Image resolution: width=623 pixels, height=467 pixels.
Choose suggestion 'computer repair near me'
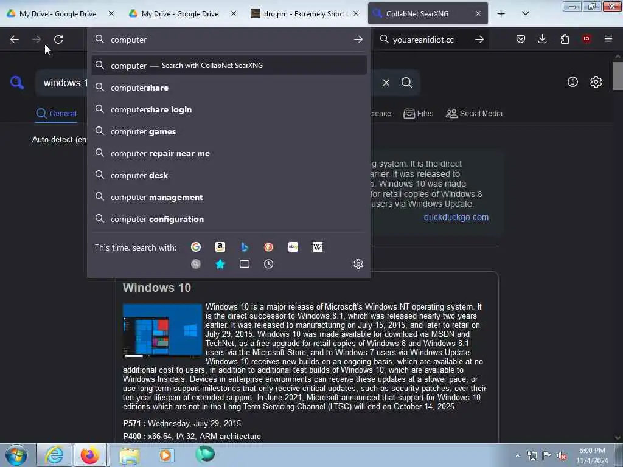click(x=229, y=153)
